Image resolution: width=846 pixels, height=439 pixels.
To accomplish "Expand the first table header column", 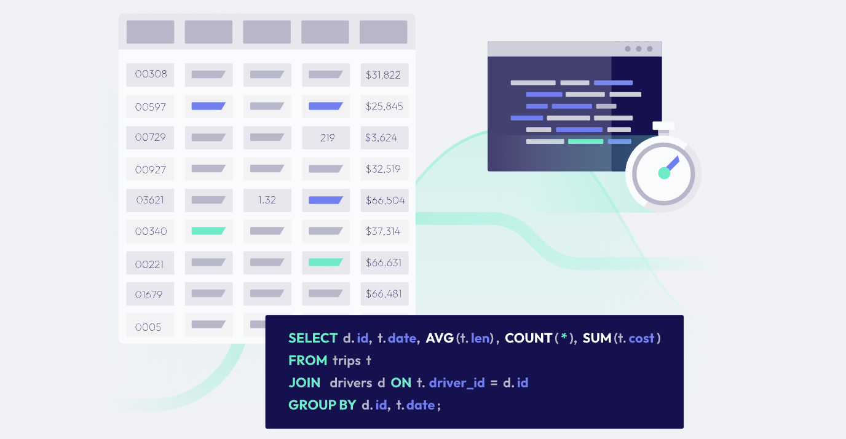I will point(150,31).
